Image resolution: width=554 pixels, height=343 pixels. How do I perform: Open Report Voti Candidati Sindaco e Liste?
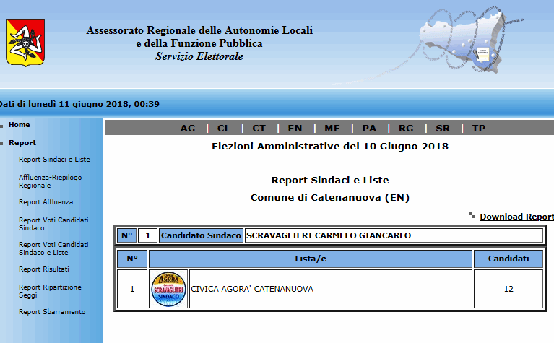click(x=53, y=248)
